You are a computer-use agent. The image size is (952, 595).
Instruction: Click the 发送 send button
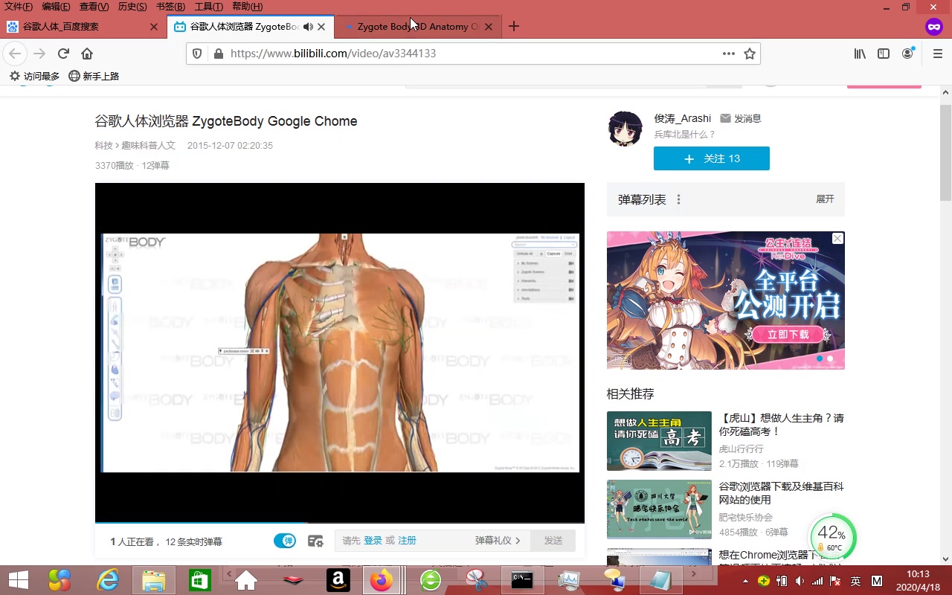(553, 541)
